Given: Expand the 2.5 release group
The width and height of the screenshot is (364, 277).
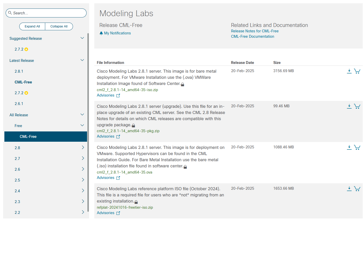Looking at the screenshot, I should [83, 180].
